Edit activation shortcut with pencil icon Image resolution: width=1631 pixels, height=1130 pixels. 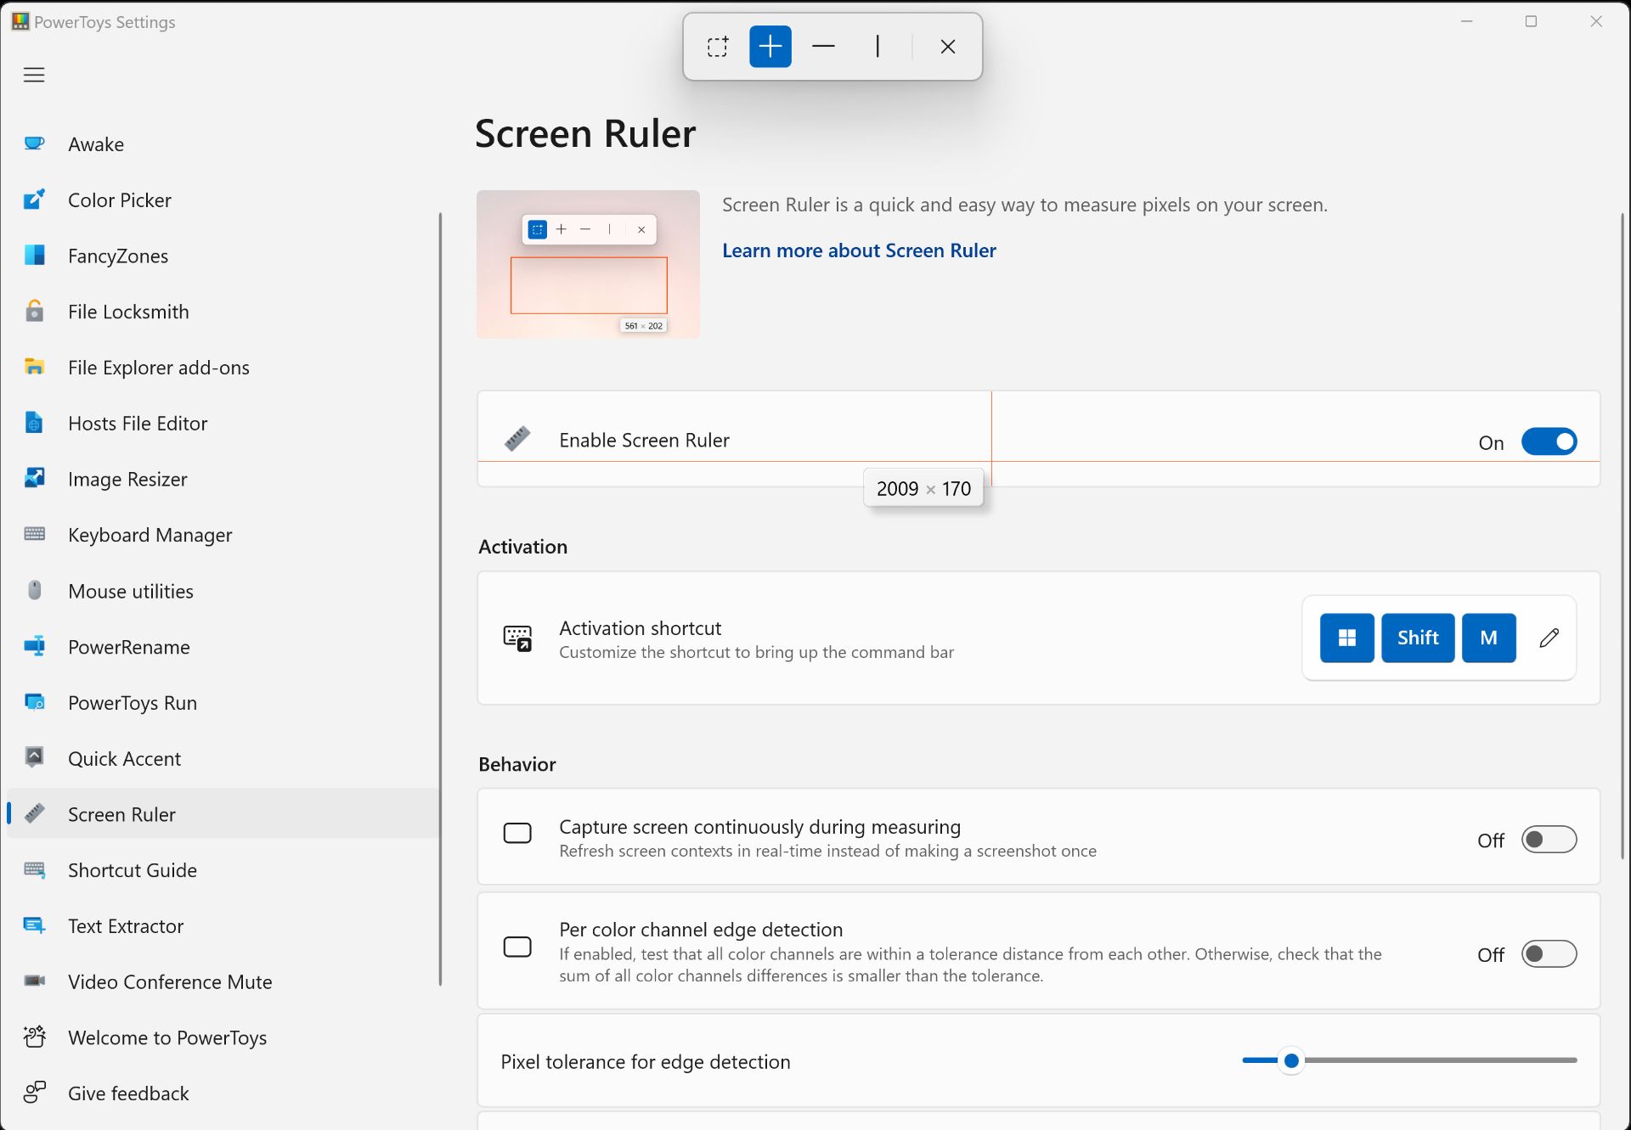(1549, 638)
